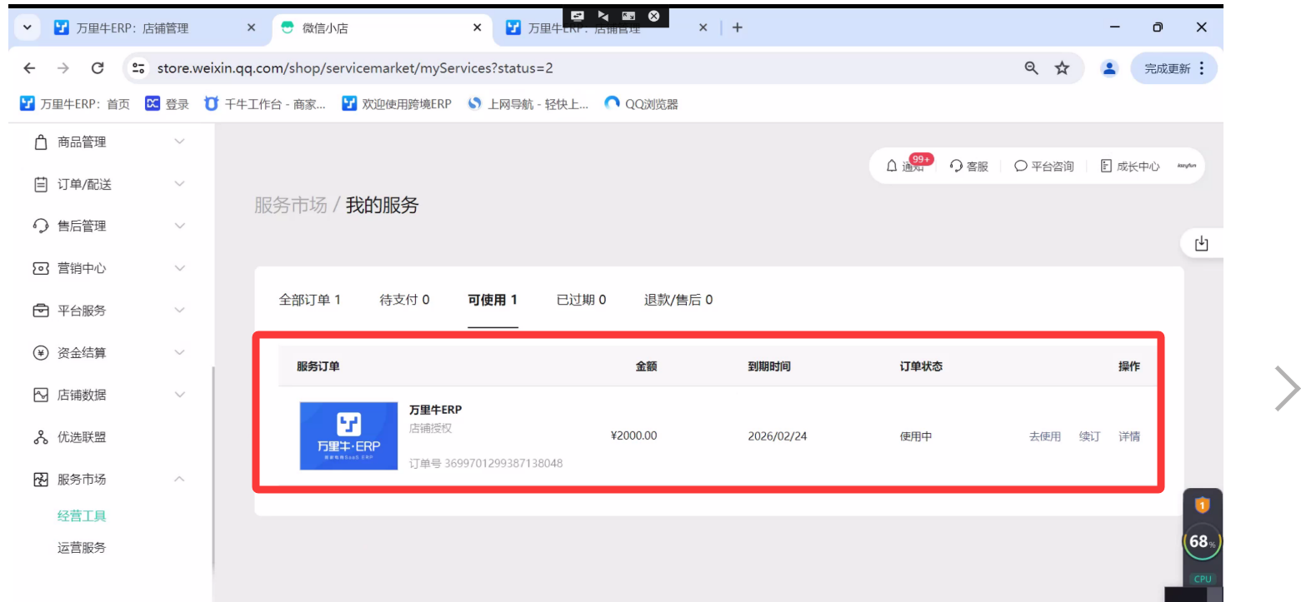This screenshot has width=1301, height=602.
Task: Click the 客服 headset icon in top bar
Action: (x=957, y=166)
